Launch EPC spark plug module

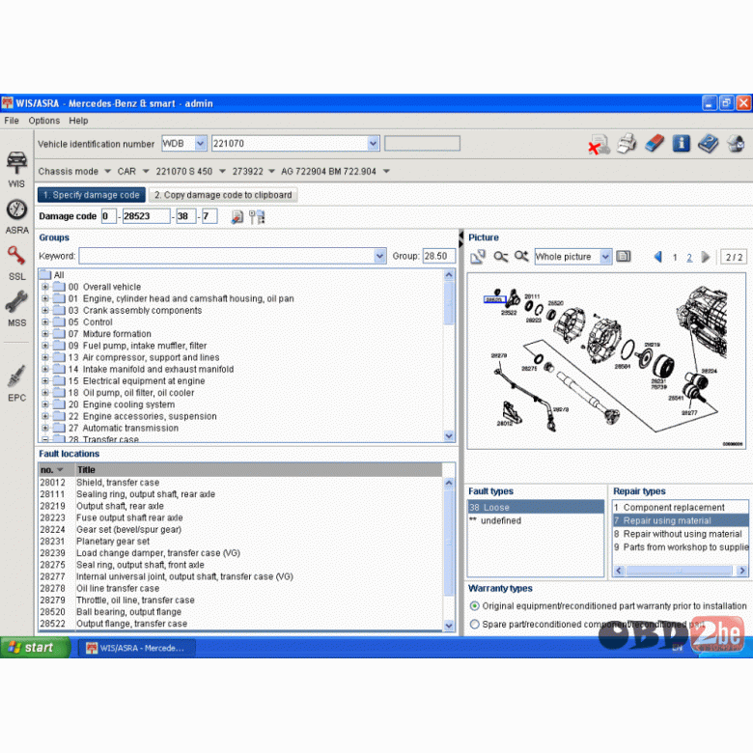tap(16, 383)
